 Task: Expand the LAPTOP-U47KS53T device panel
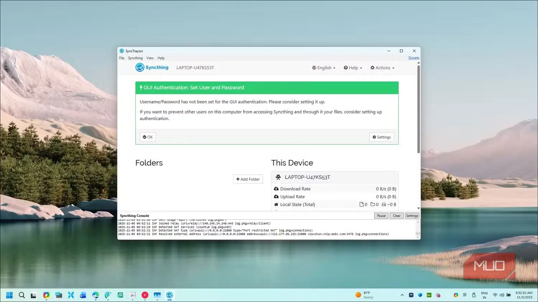pyautogui.click(x=335, y=177)
